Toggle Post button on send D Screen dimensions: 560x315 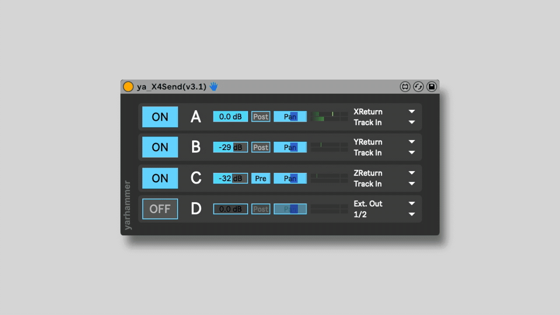(261, 209)
